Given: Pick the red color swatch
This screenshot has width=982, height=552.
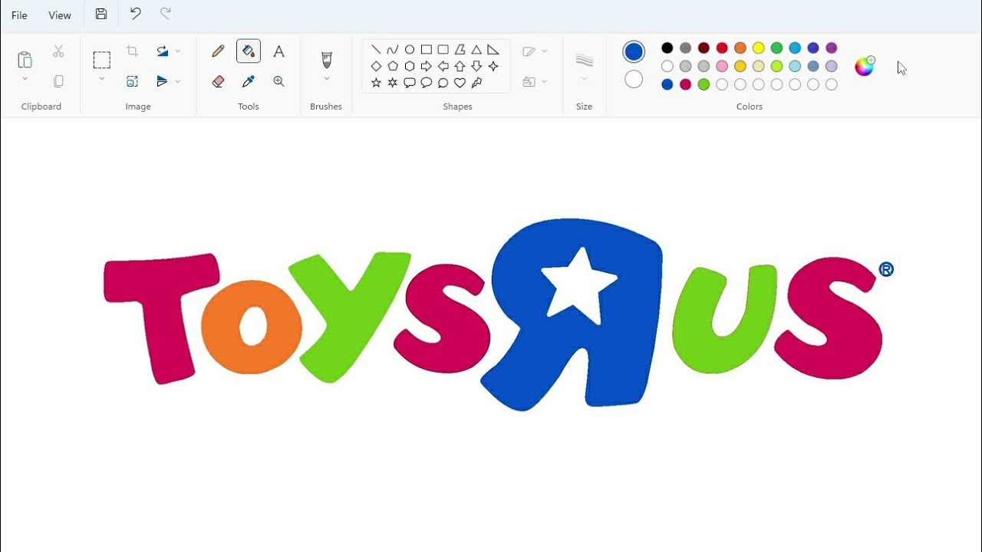Looking at the screenshot, I should 722,48.
